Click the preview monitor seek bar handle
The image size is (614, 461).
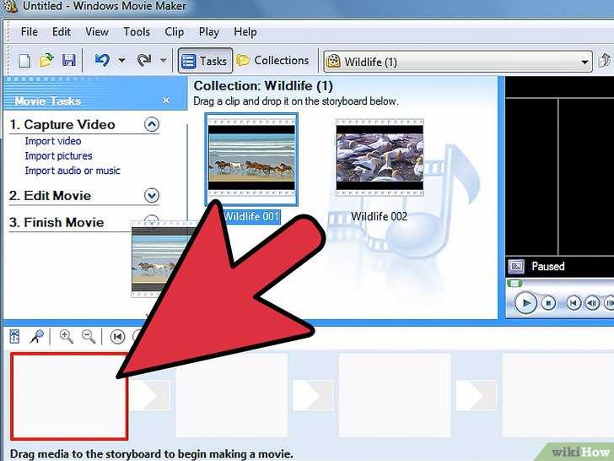coord(514,283)
